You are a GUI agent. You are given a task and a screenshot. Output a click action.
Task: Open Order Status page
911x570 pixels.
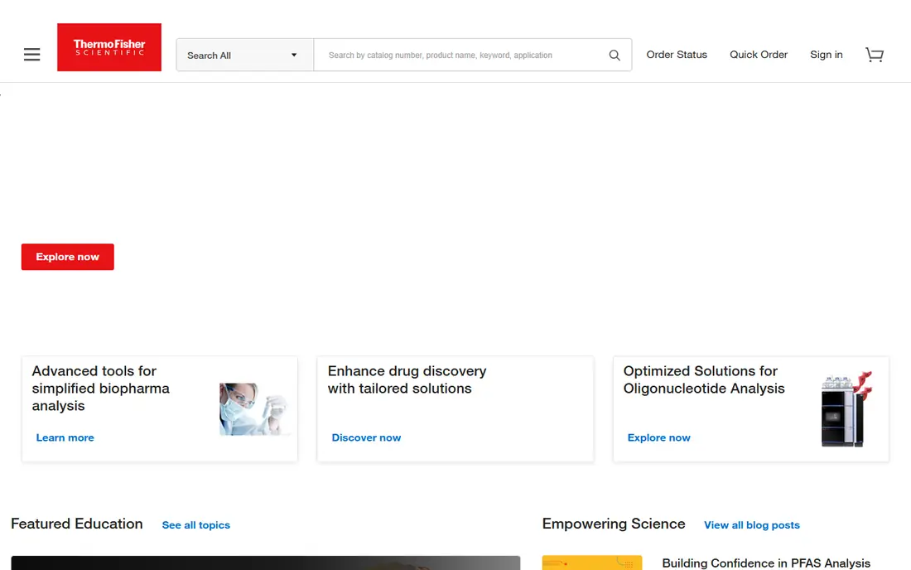(x=677, y=55)
